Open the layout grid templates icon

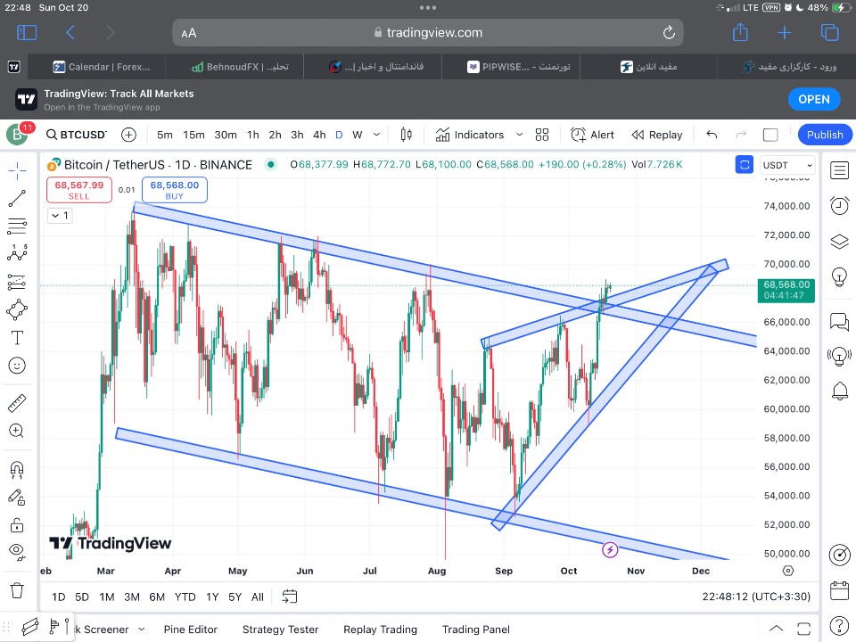coord(541,135)
